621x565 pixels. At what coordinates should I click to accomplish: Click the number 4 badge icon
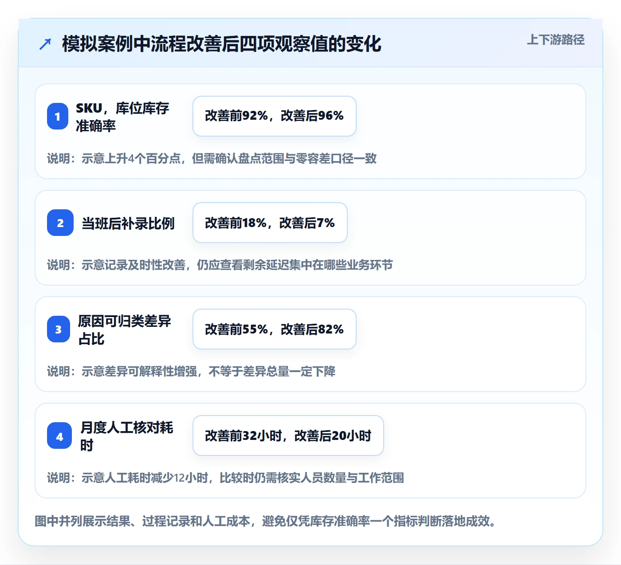pos(59,436)
